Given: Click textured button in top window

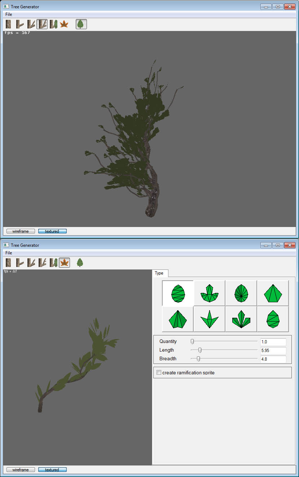Looking at the screenshot, I should point(52,231).
